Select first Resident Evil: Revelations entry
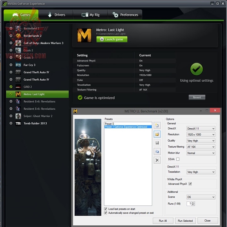Image resolution: width=227 pixels, height=227 pixels. [37, 101]
